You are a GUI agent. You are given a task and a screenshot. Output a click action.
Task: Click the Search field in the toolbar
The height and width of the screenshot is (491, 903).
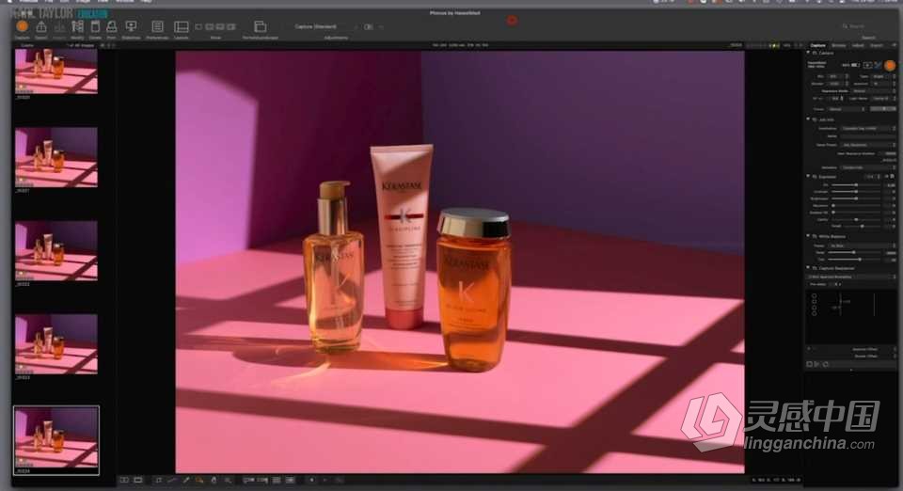[x=867, y=26]
